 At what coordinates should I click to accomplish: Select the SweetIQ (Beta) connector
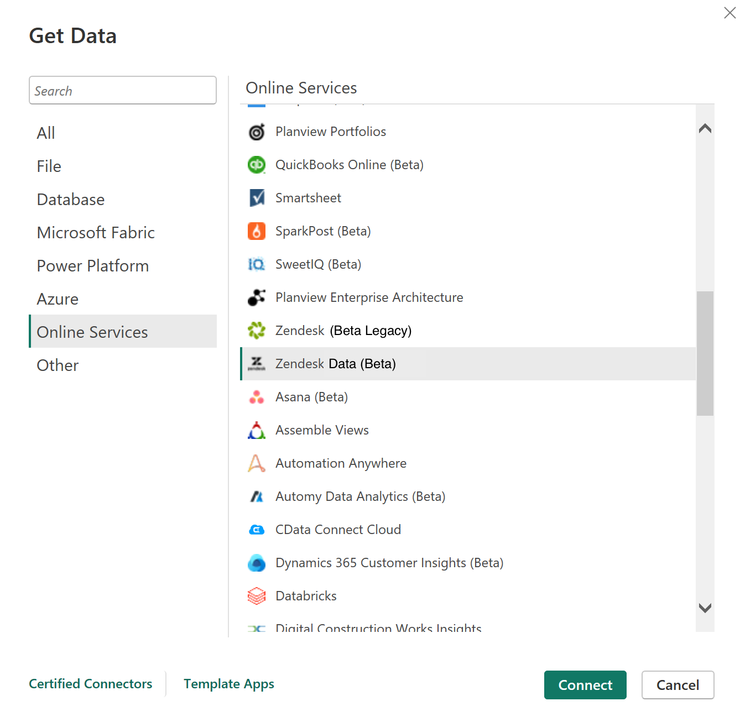pos(318,264)
